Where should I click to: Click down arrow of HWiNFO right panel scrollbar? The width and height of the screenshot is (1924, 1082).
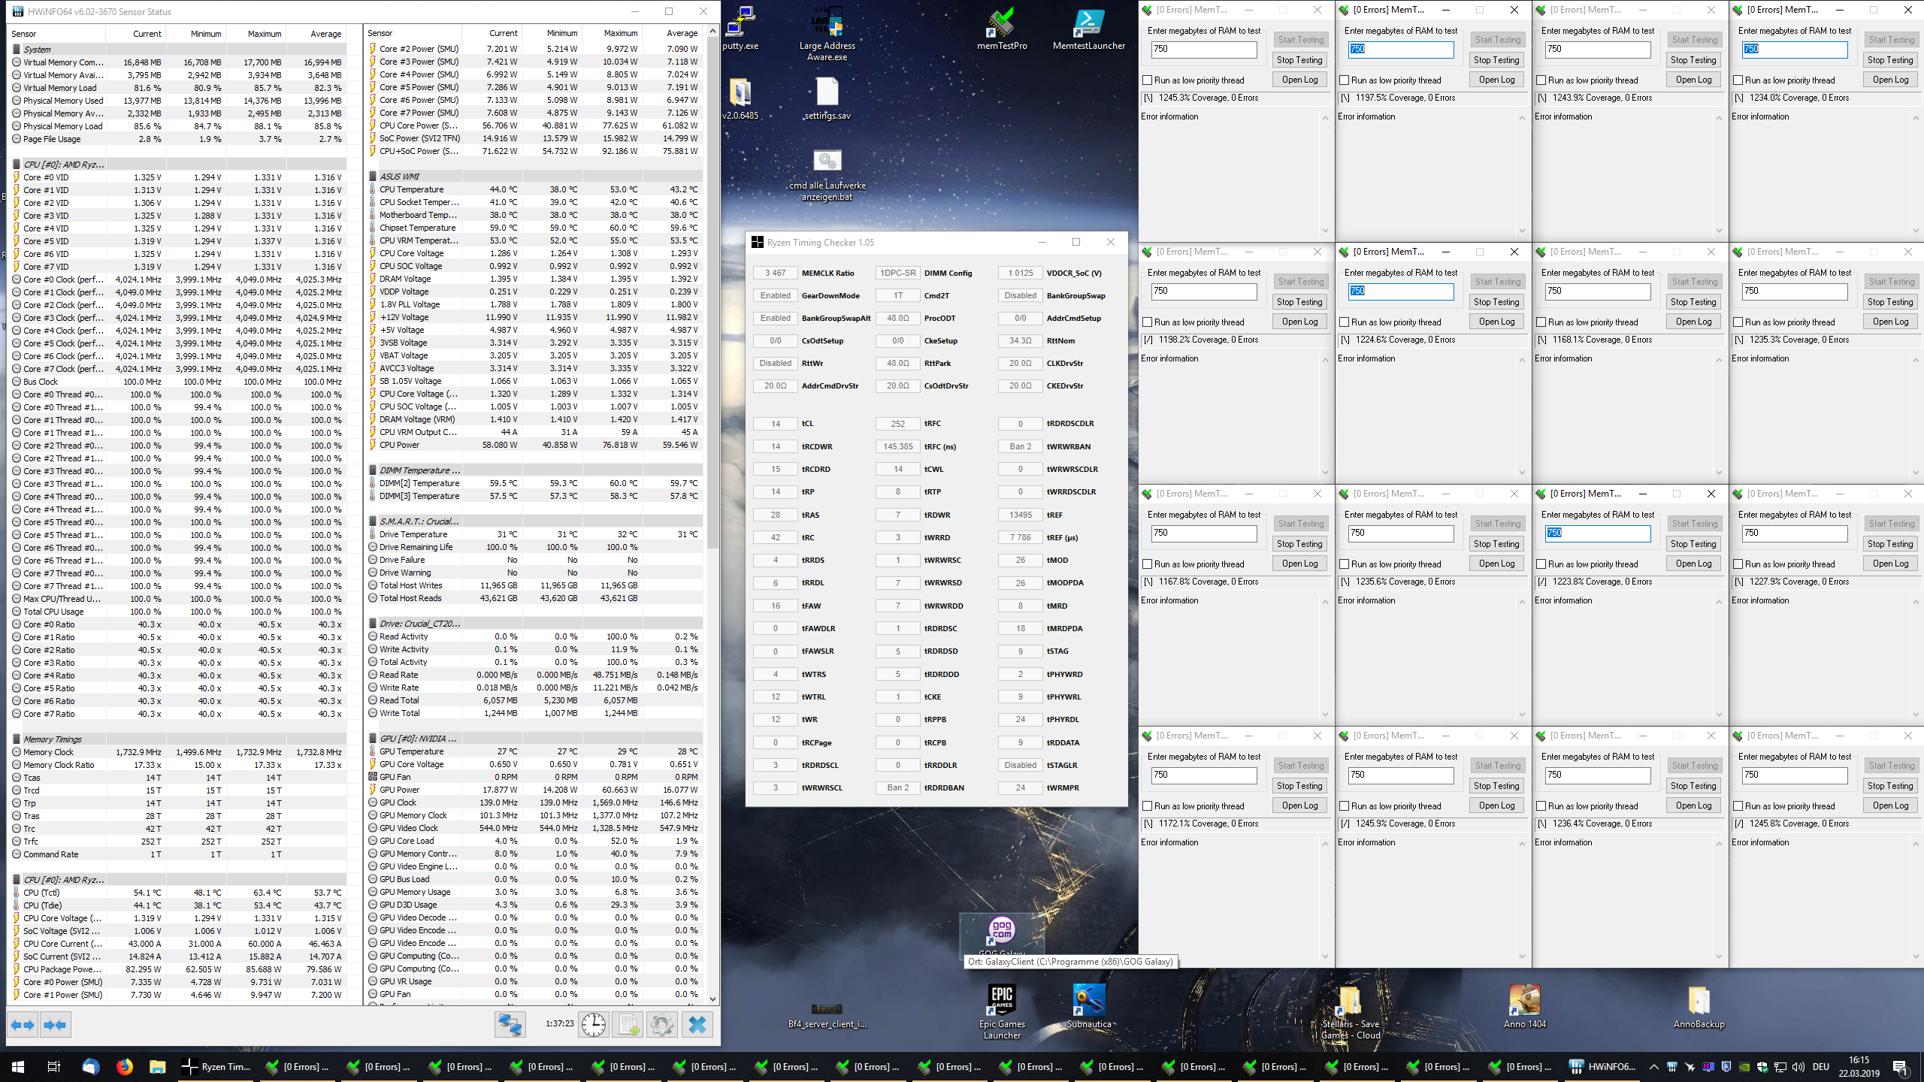(712, 999)
